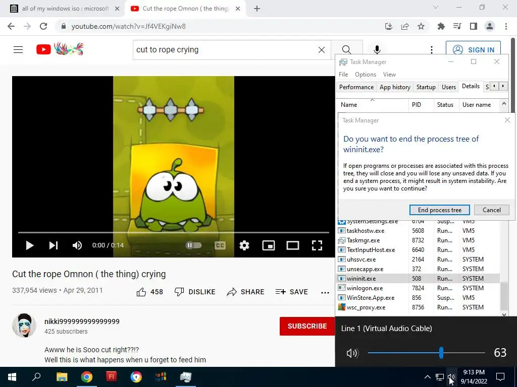Screen dimensions: 517x387
Task: Click the address bar URL
Action: pos(129,26)
